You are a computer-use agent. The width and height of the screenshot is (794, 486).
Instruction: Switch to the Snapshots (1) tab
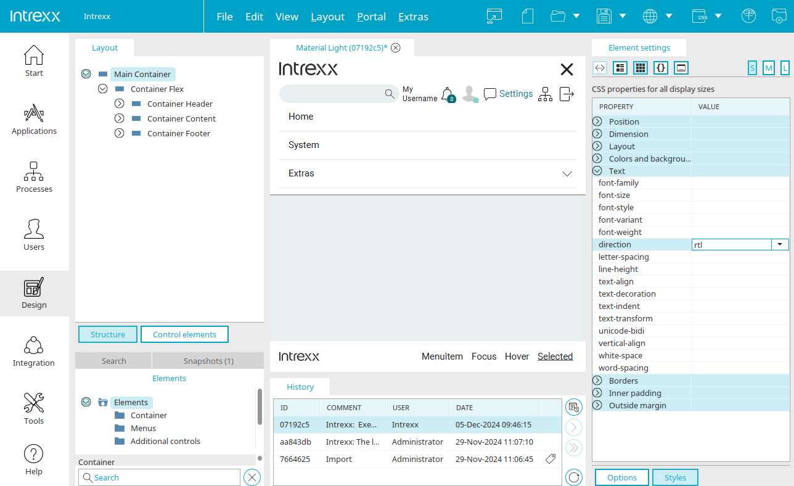(208, 361)
